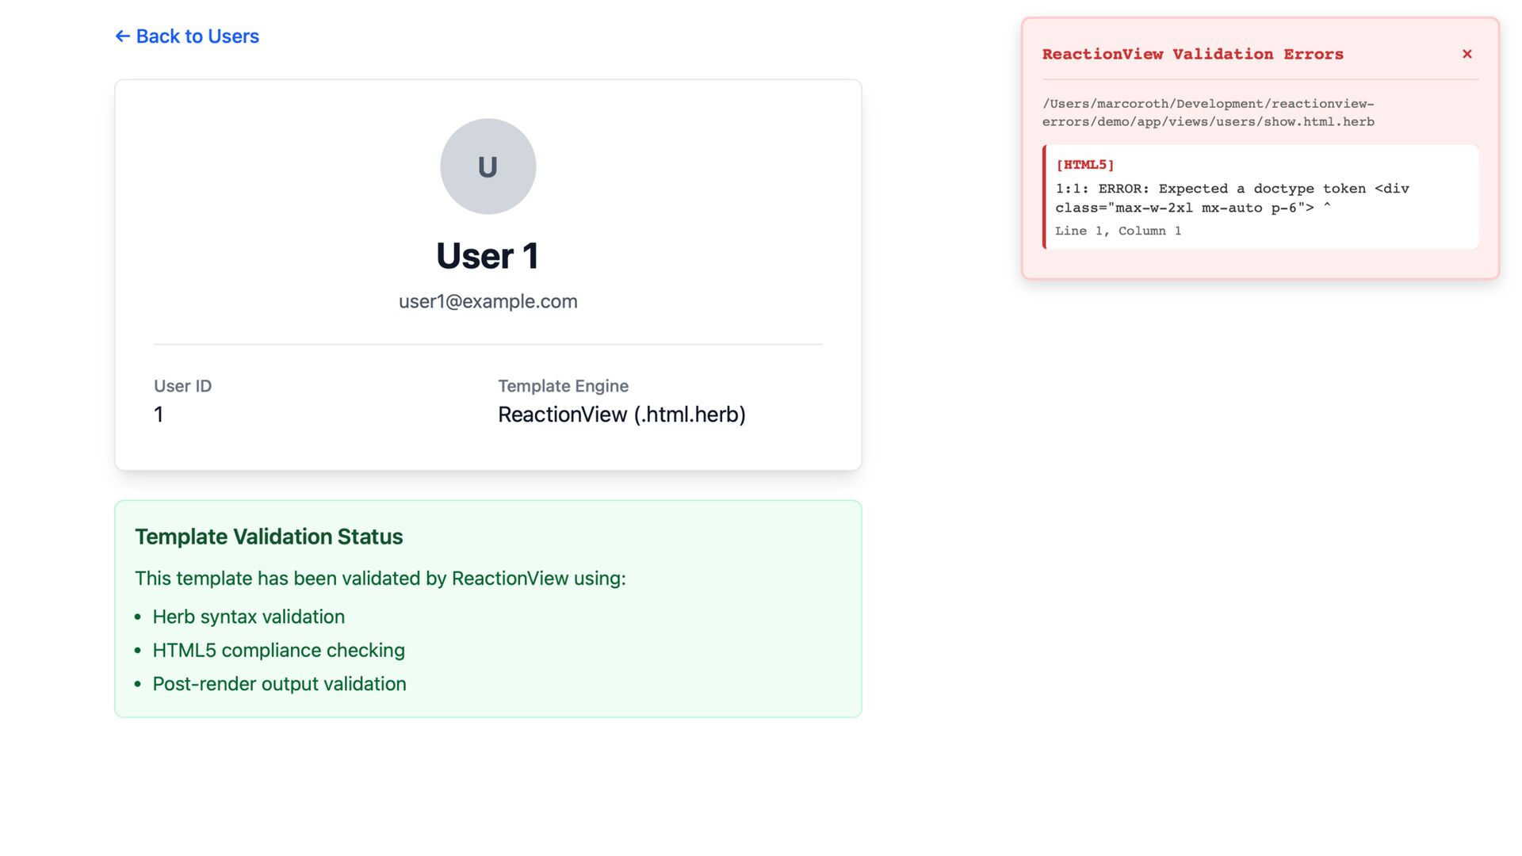
Task: Click the Herb syntax validation bullet
Action: (249, 617)
